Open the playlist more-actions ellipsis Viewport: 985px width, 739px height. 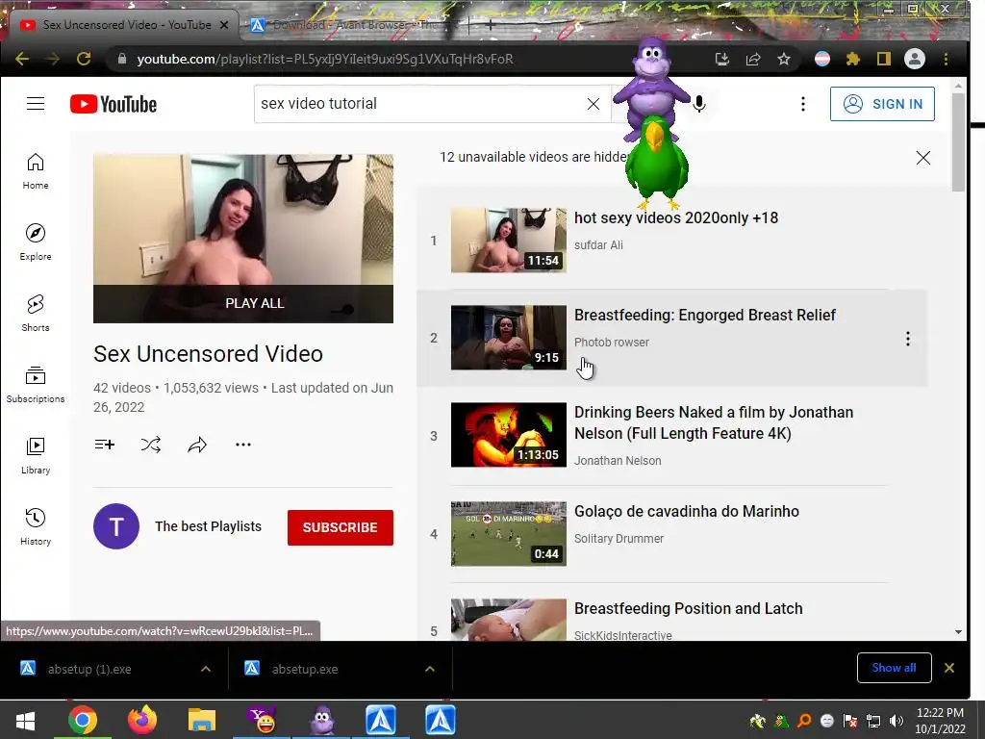243,445
